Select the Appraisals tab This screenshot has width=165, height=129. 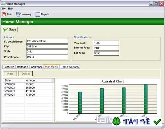click(51, 67)
